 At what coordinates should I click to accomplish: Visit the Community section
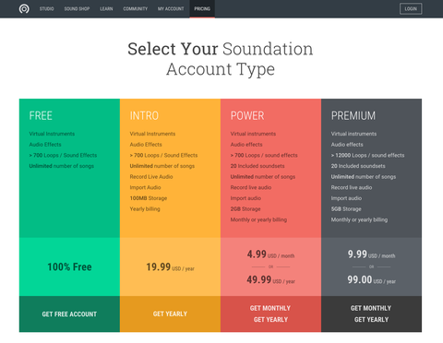point(136,9)
